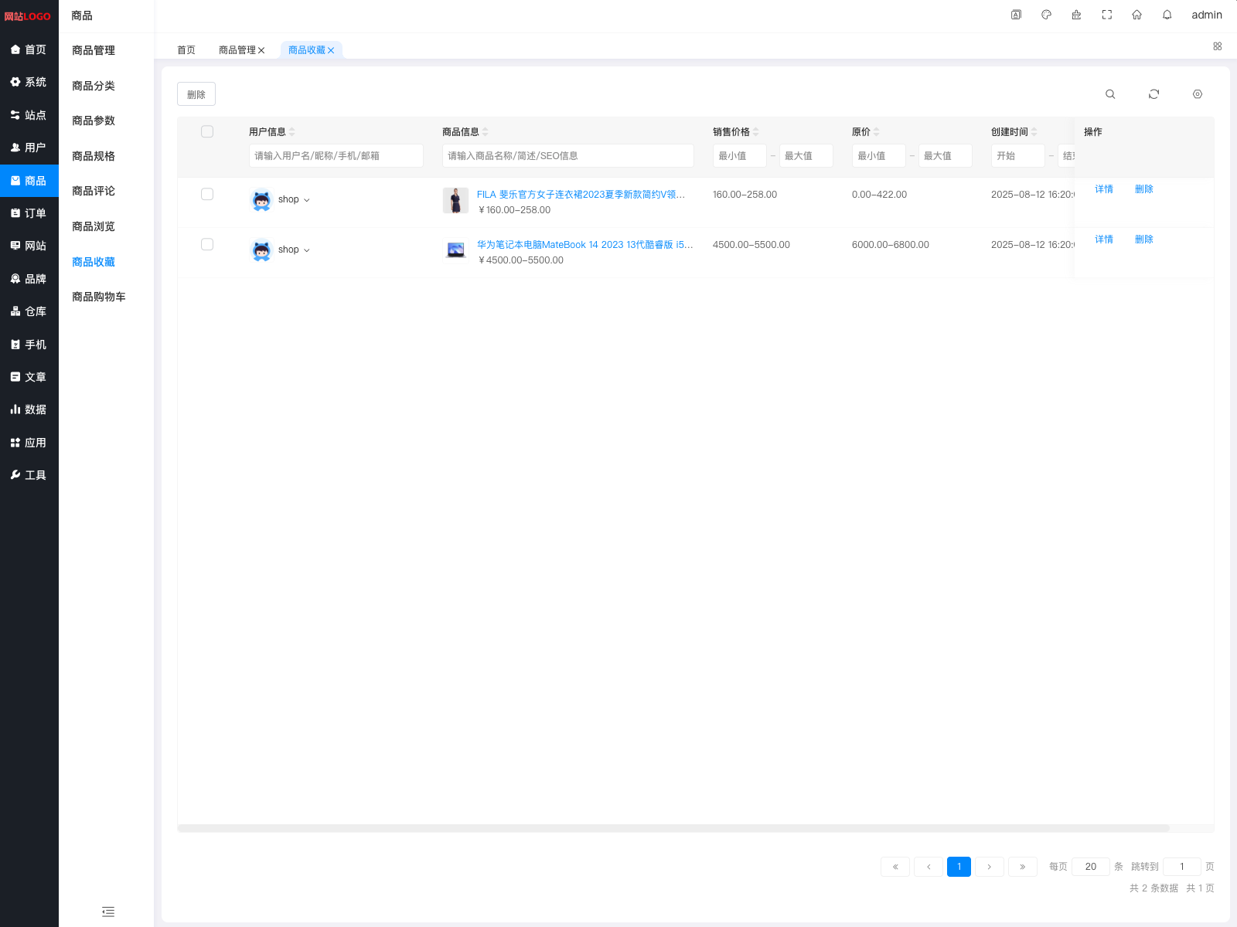Click the horizontal scrollbar below the table
This screenshot has height=927, width=1237.
coord(673,828)
